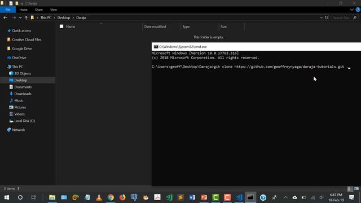
Task: Open Explorer help question mark
Action: pos(358,10)
